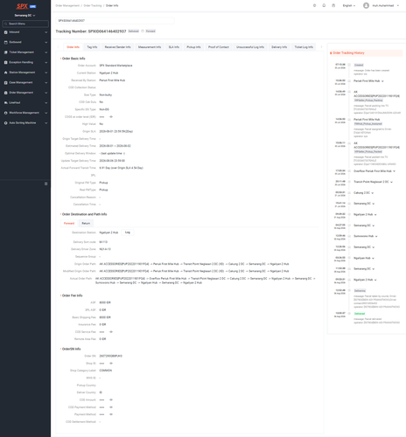Image resolution: width=406 pixels, height=437 pixels.
Task: Open the notification bell in the header
Action: coord(324,5)
